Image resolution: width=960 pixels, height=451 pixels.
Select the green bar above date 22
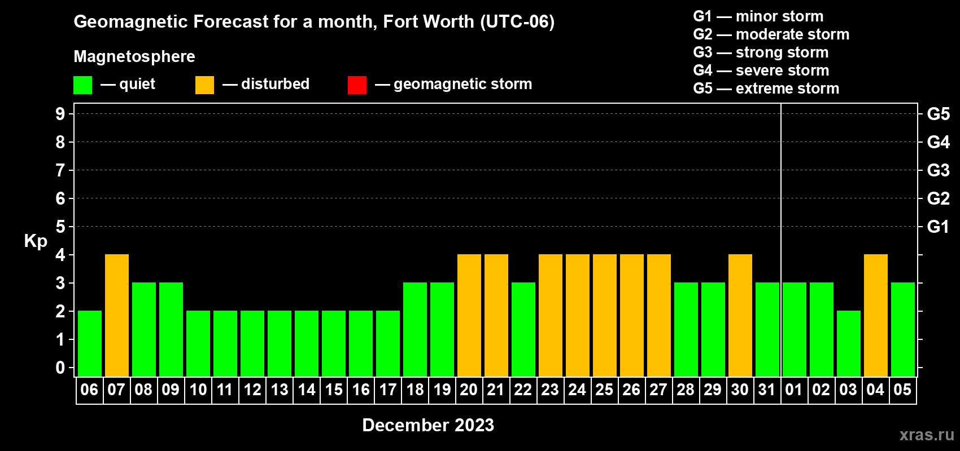point(523,329)
